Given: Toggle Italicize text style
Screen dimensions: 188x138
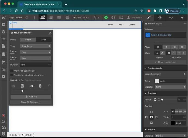Looking at the screenshot, I should [162, 53].
